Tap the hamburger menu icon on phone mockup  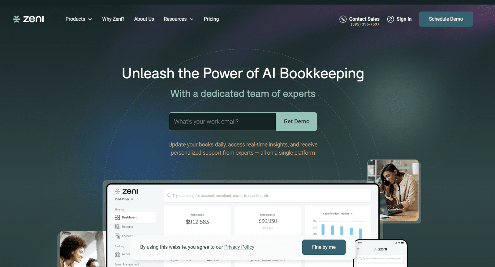point(358,249)
